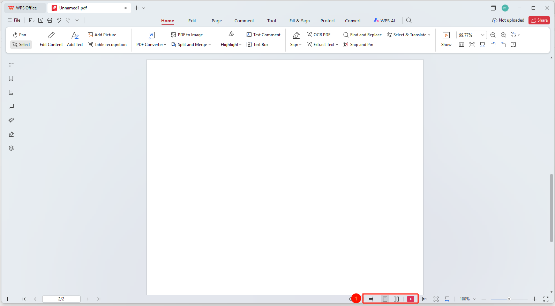This screenshot has height=306, width=555.
Task: Switch to single page view
Action: point(385,299)
